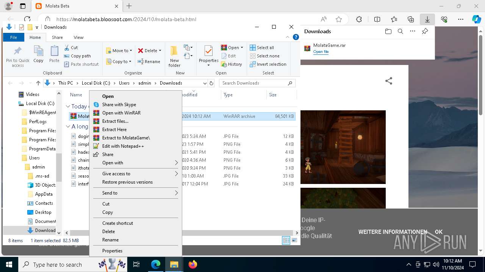485x272 pixels.
Task: Click the Paste ribbon icon
Action: 54,54
